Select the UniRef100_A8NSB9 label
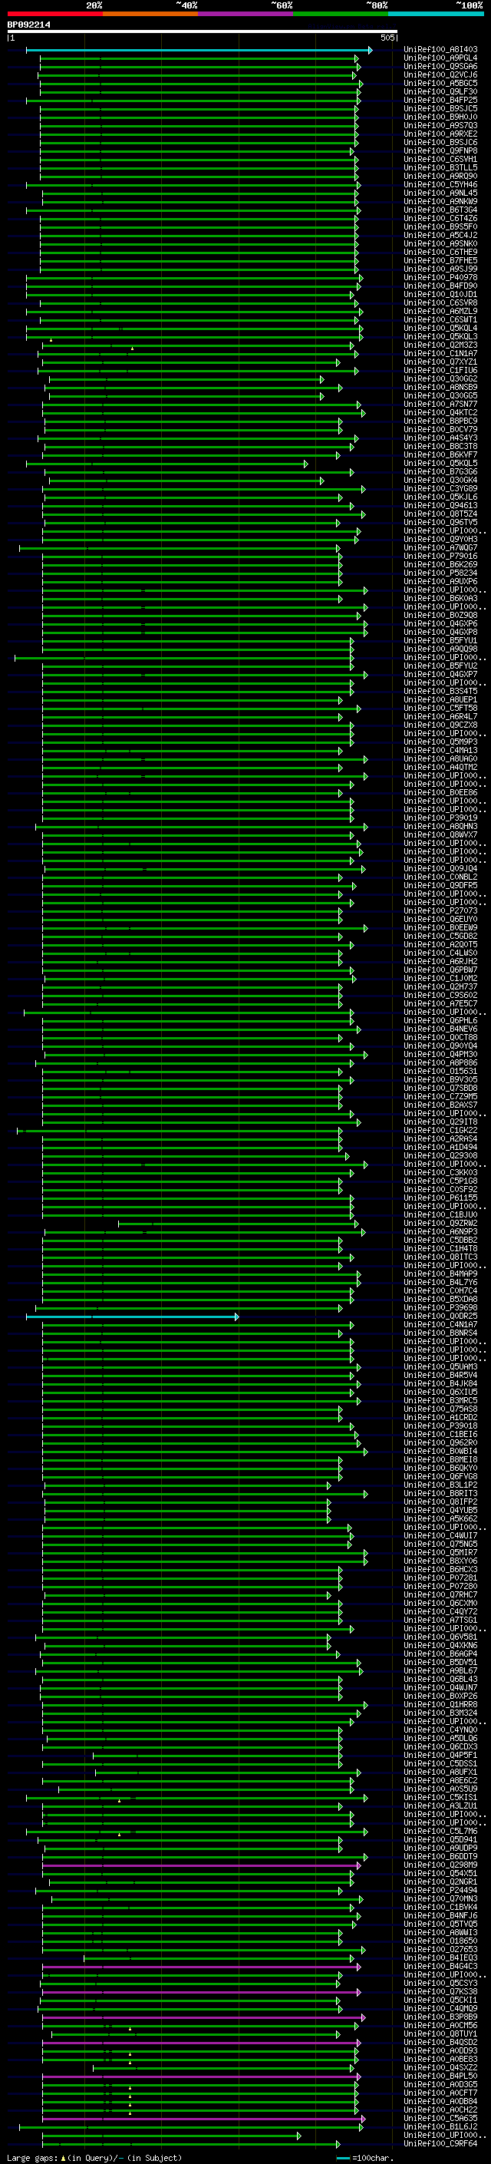 440,387
